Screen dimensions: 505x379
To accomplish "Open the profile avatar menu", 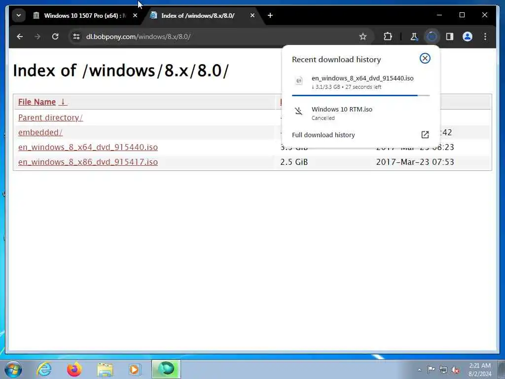I will point(468,37).
